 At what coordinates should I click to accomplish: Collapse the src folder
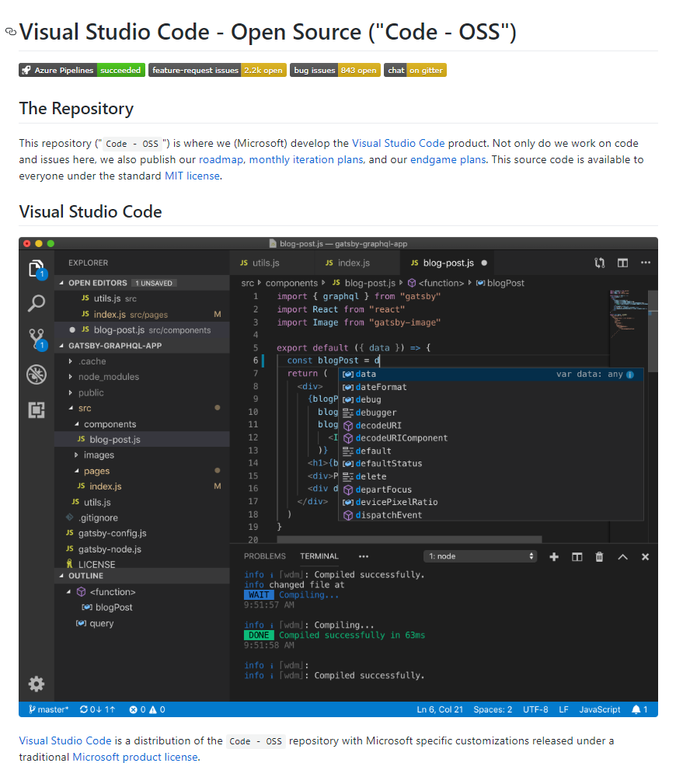71,408
